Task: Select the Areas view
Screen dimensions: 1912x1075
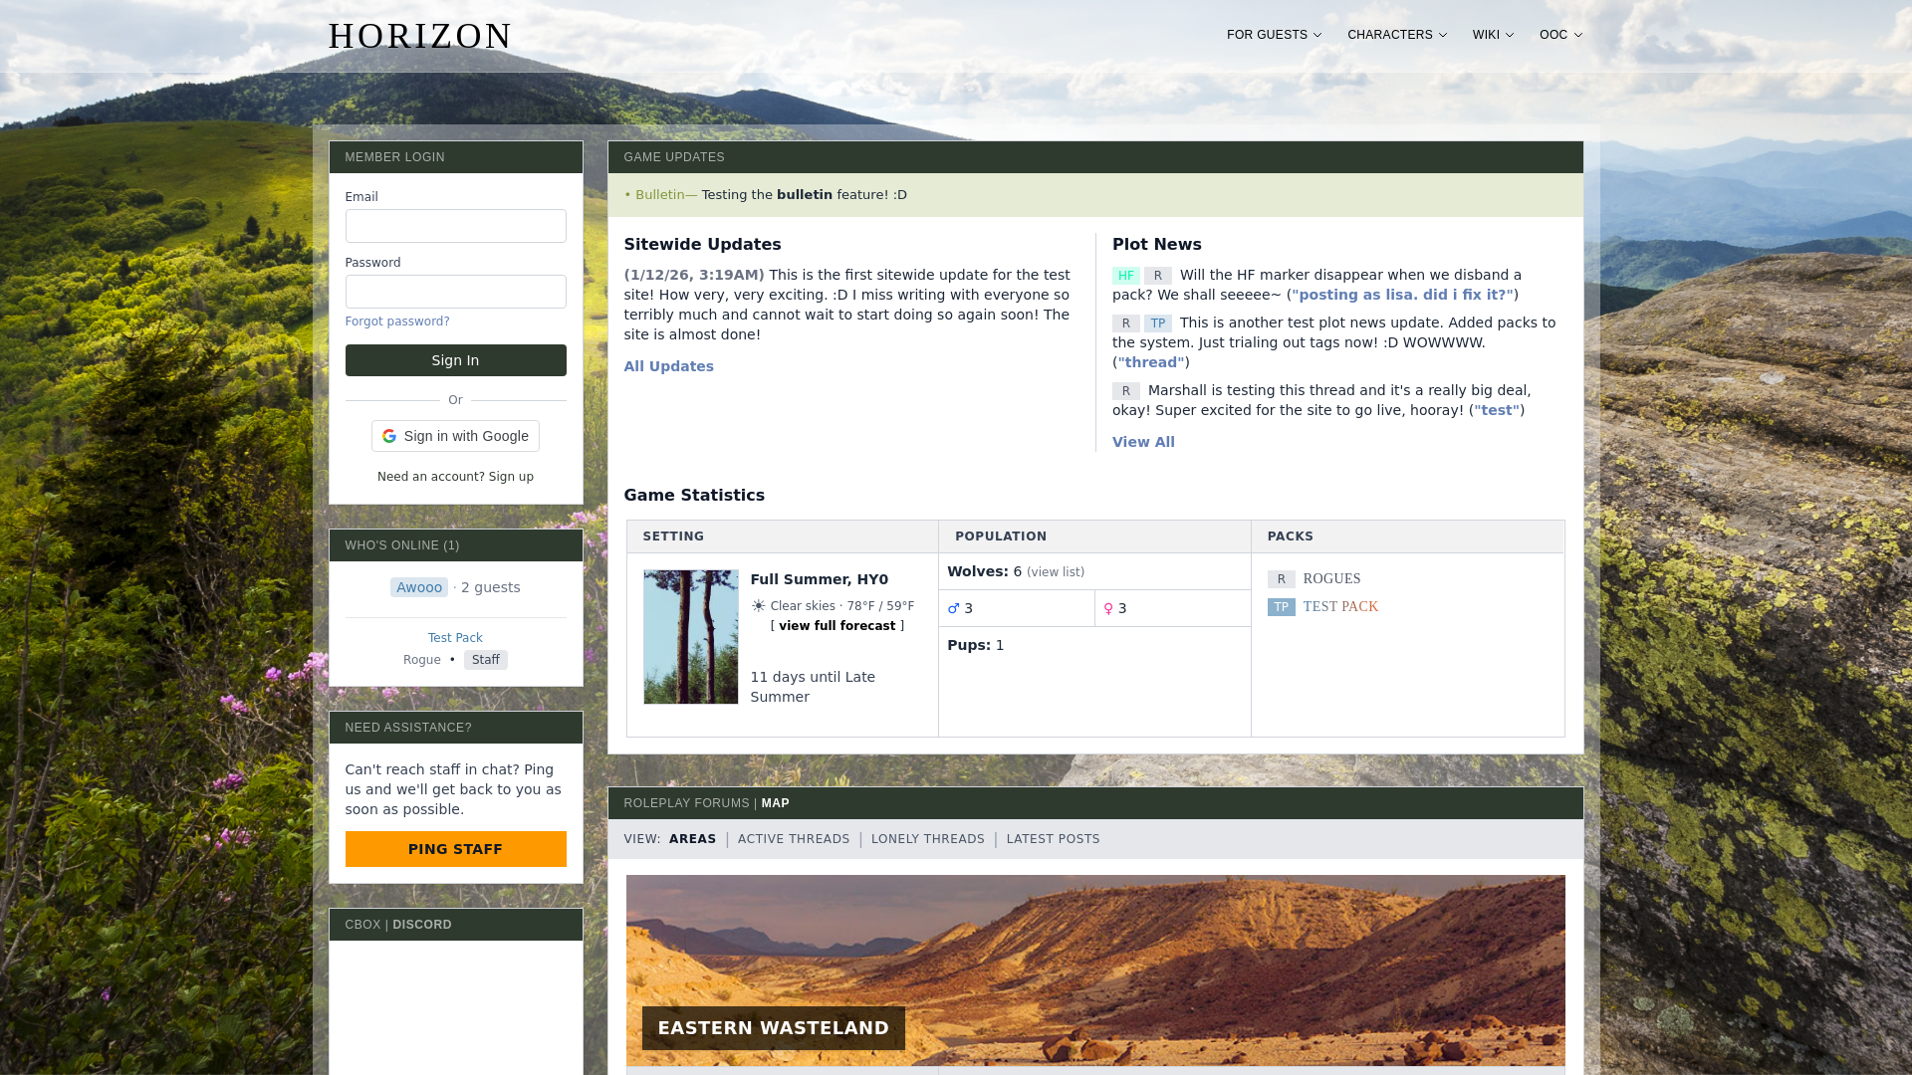Action: pos(693,839)
